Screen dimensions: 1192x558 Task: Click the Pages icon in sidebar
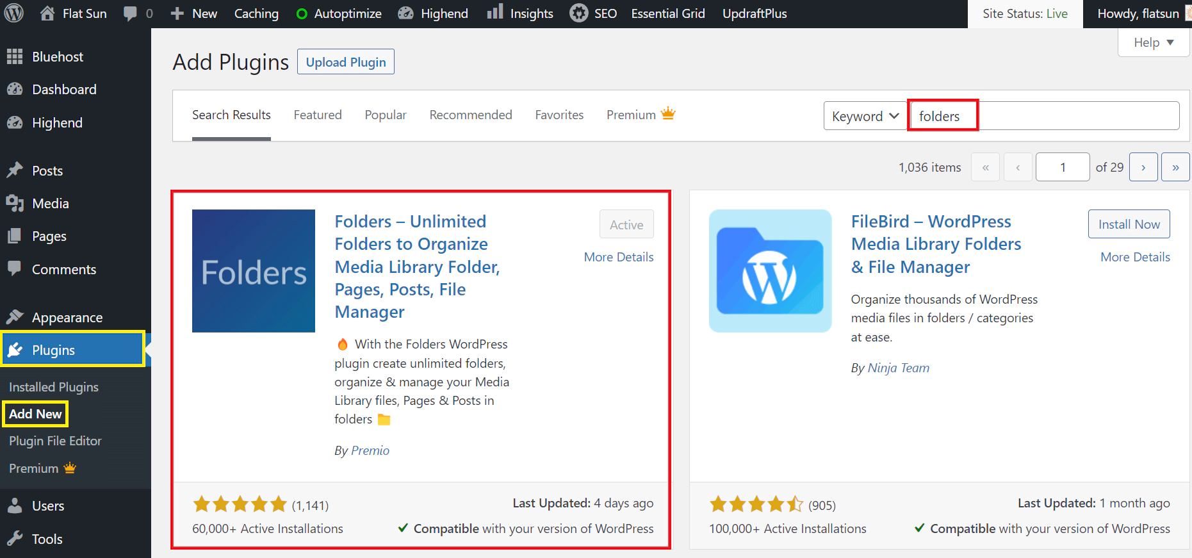(x=15, y=236)
